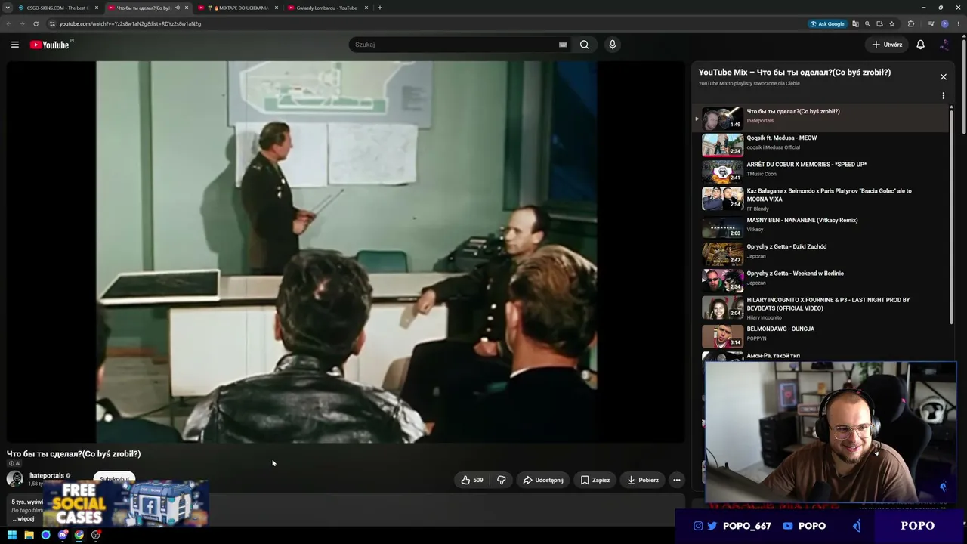Play Qoqsik ft. Medusa - MEOW from playlist

[x=822, y=144]
